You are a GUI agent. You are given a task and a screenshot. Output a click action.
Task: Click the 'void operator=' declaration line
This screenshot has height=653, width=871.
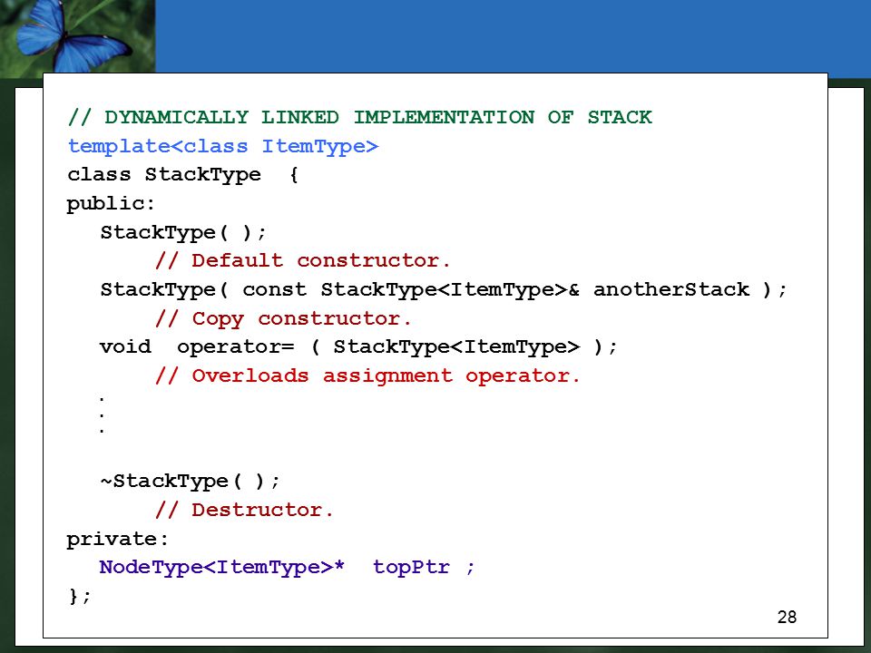coord(358,347)
